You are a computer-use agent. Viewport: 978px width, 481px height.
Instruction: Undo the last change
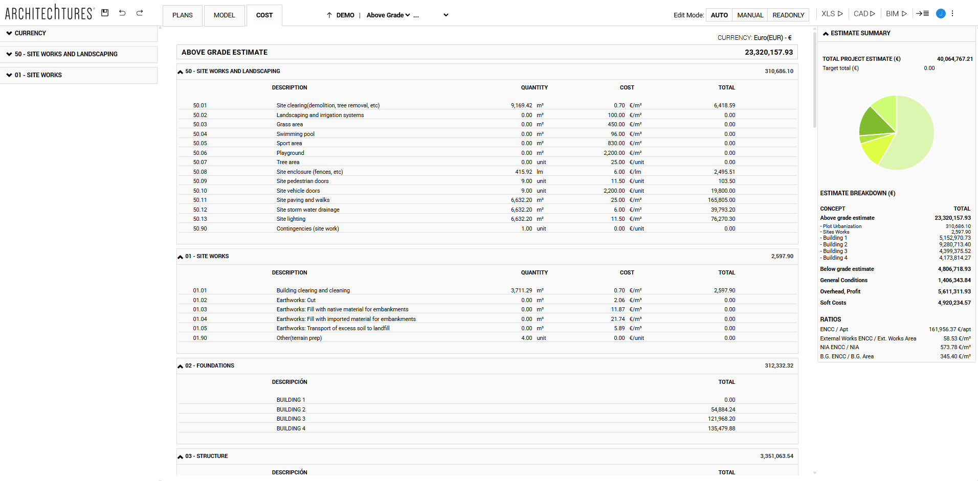[122, 13]
